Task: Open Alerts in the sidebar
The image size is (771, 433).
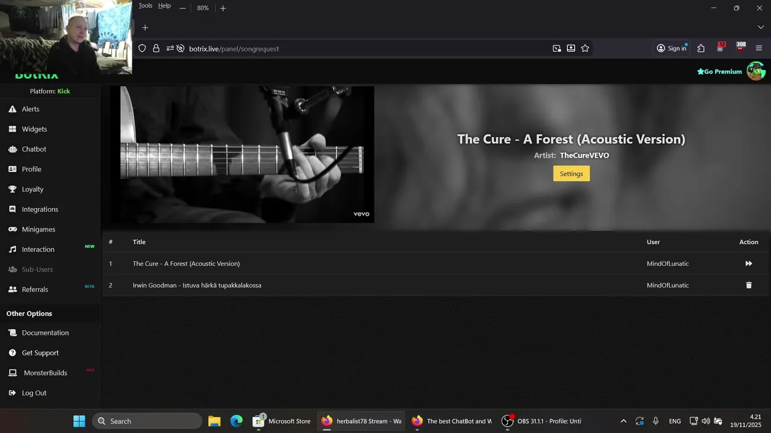Action: 30,109
